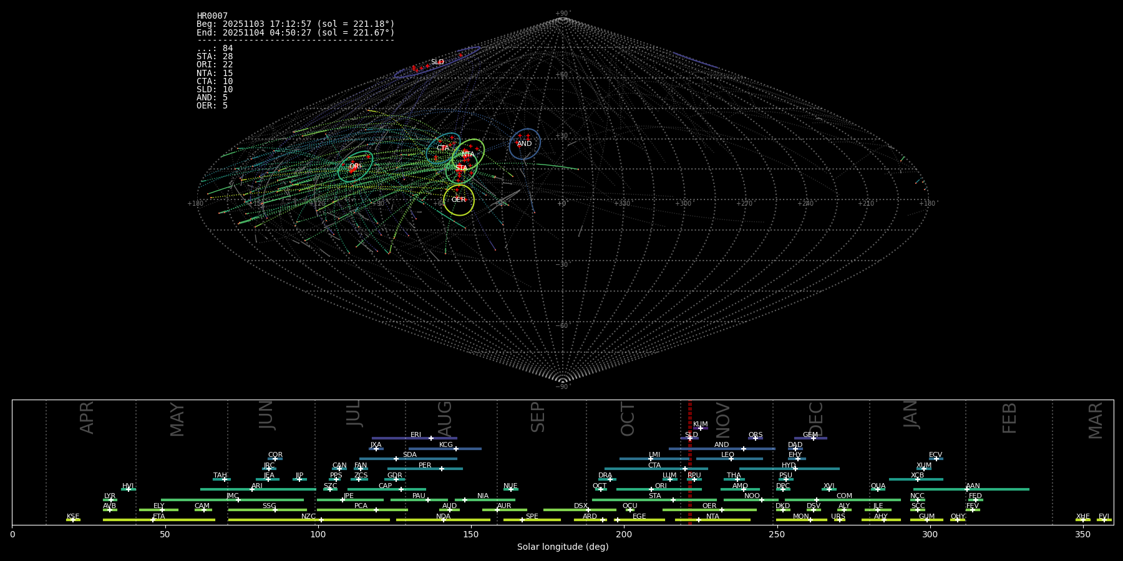Click the APR month label
The image size is (1123, 561).
pos(87,418)
